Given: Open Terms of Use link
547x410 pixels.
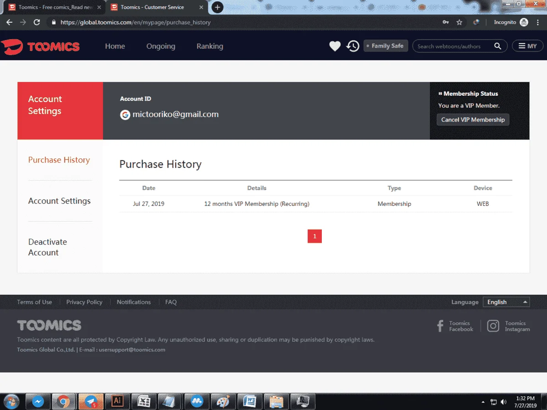Looking at the screenshot, I should coord(35,302).
